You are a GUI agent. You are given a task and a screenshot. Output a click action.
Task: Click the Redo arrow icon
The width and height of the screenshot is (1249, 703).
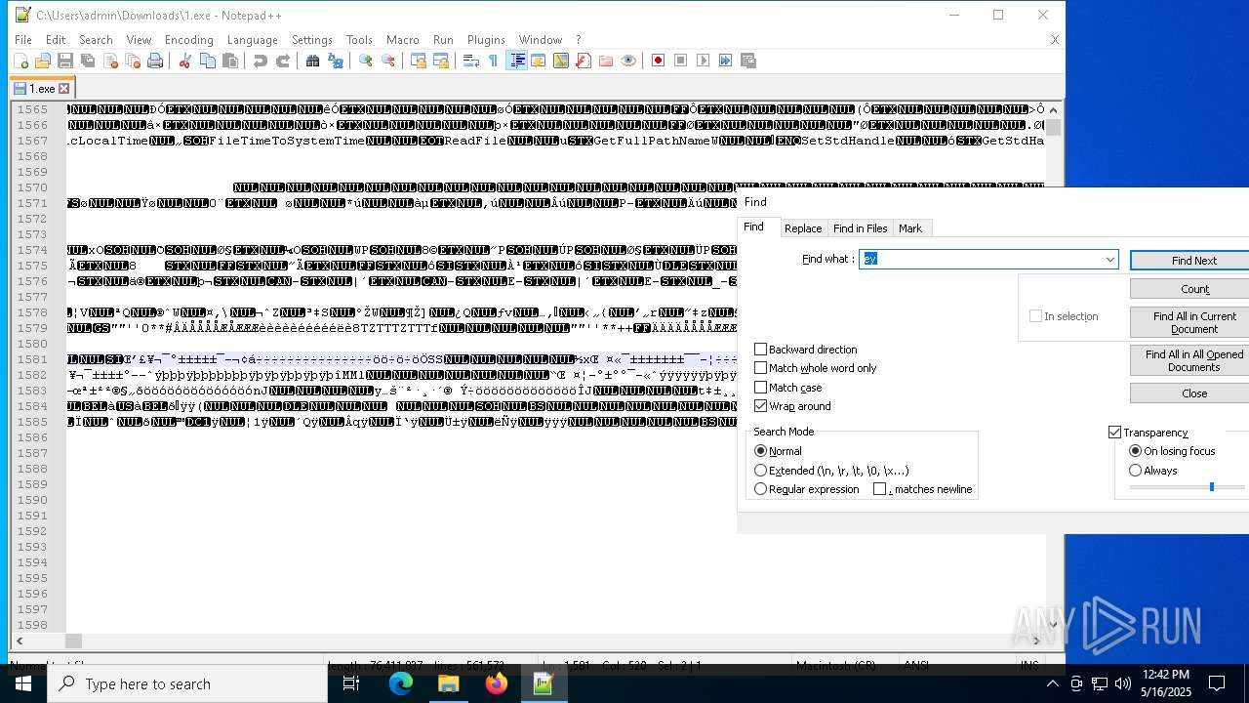pos(283,61)
